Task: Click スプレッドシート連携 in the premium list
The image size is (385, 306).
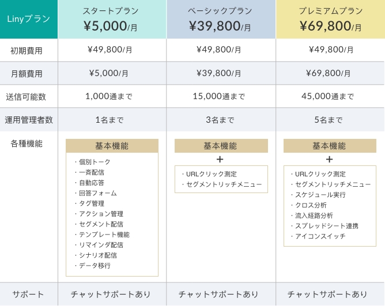Action: pos(327,226)
